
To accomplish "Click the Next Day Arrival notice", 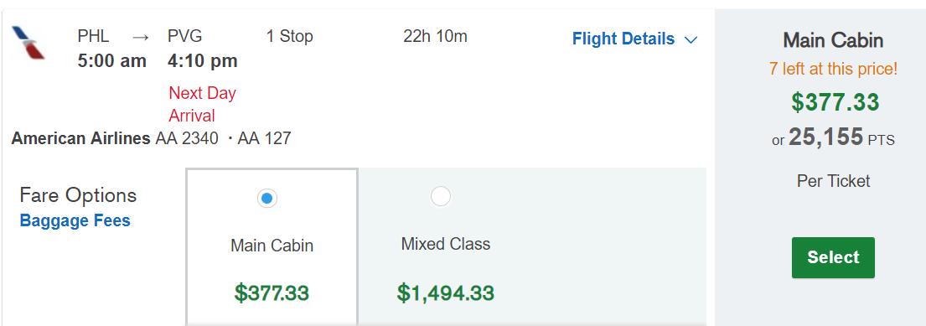I will (203, 104).
